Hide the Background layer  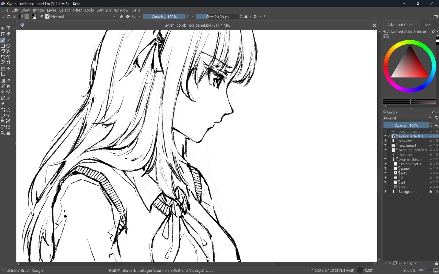coord(385,192)
